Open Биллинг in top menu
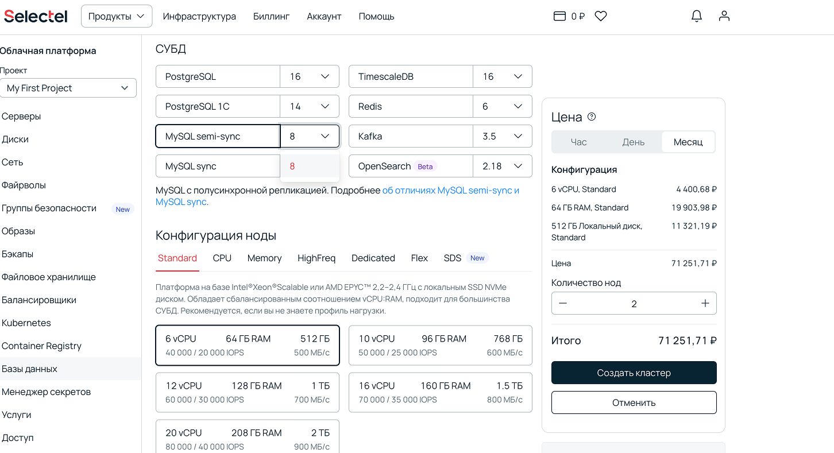Viewport: 834px width, 453px height. pyautogui.click(x=271, y=16)
